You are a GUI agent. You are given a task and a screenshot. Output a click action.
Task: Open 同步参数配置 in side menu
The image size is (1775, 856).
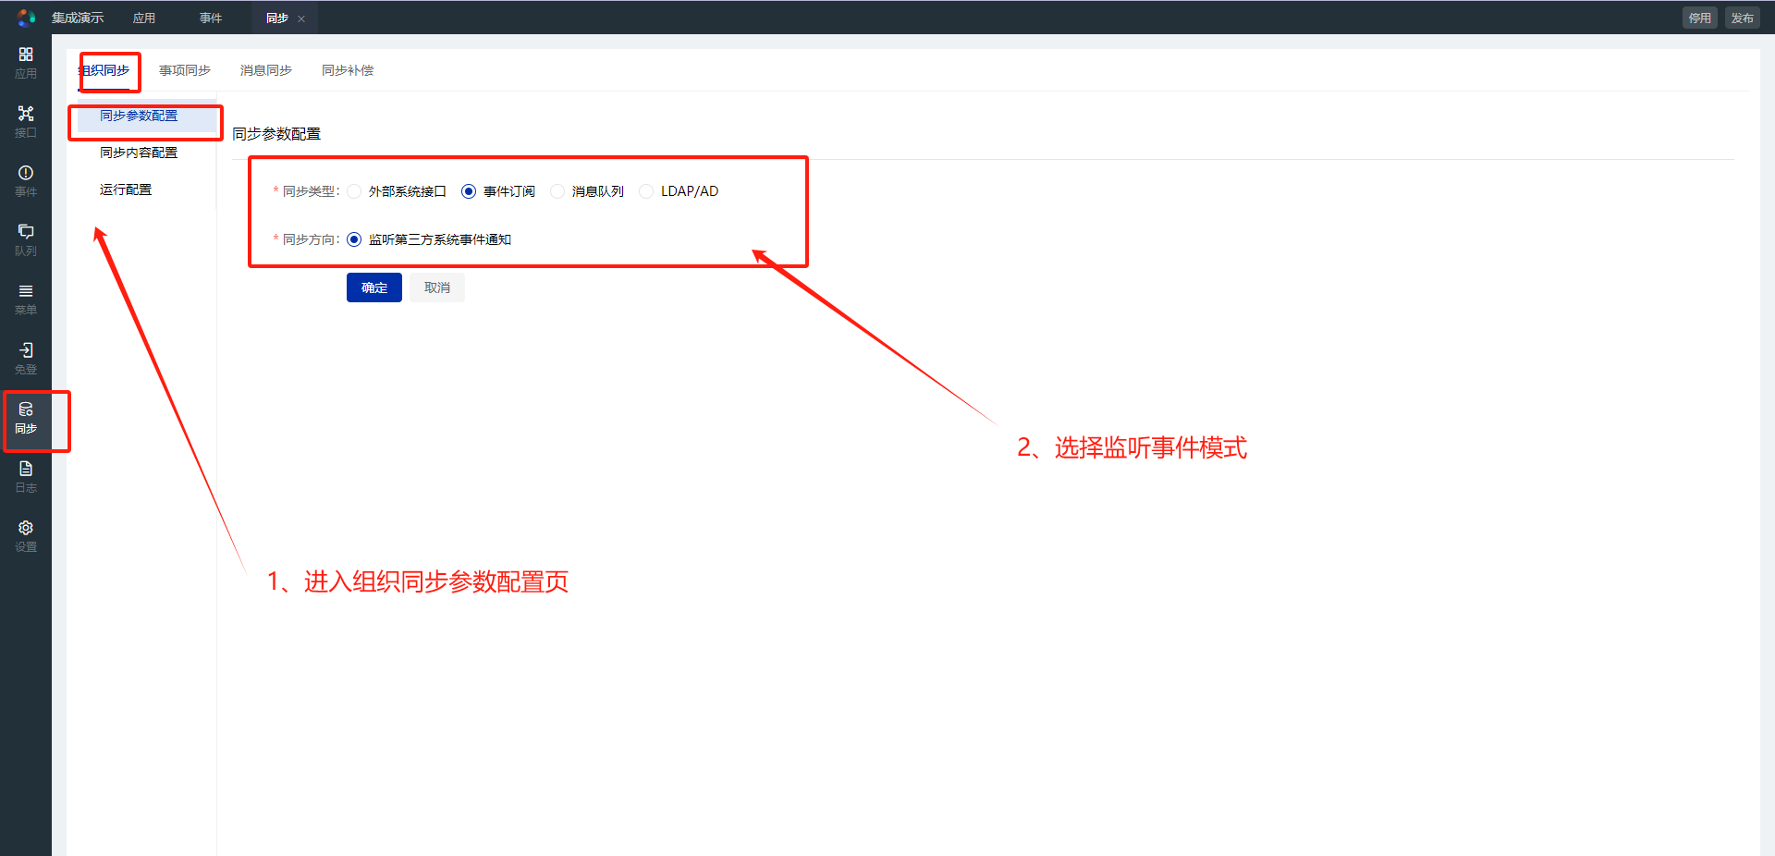(x=146, y=116)
